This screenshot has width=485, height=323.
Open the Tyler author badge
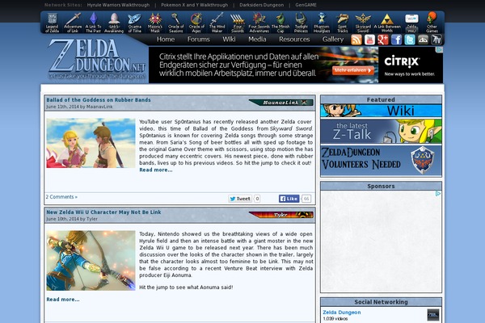tap(281, 215)
